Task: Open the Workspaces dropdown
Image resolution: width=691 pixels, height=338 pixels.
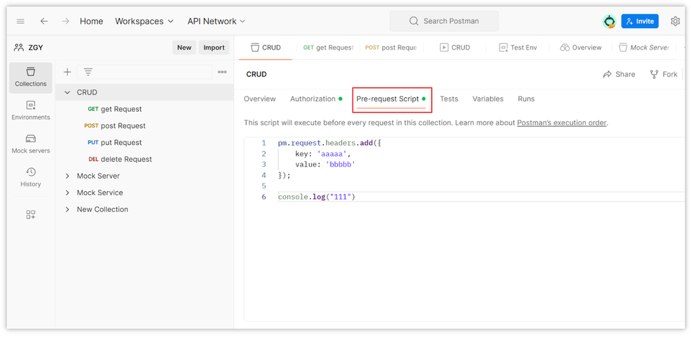Action: click(x=144, y=21)
